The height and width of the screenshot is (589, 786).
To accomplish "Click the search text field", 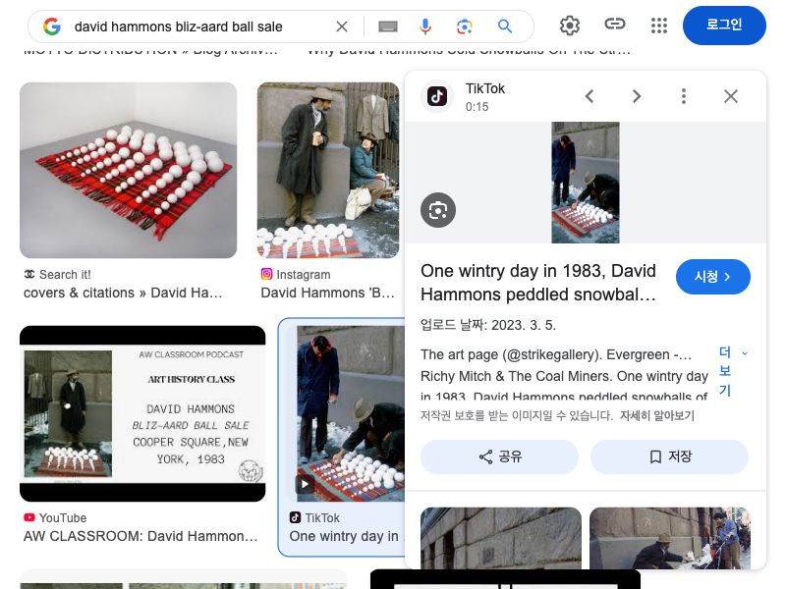I will tap(200, 27).
